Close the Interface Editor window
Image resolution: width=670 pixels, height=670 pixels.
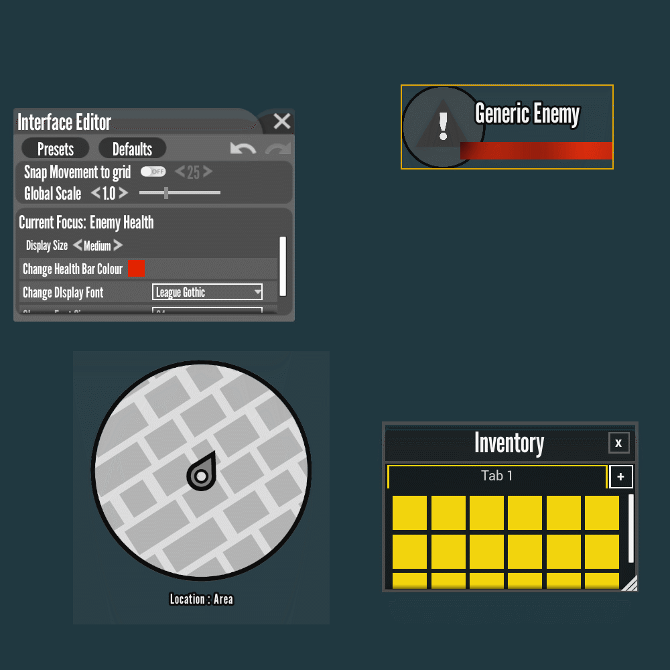tap(282, 121)
